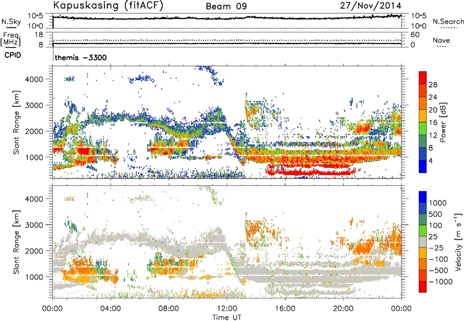Click the '2000' tick of the velocity panel
The image size is (464, 321).
(34, 251)
